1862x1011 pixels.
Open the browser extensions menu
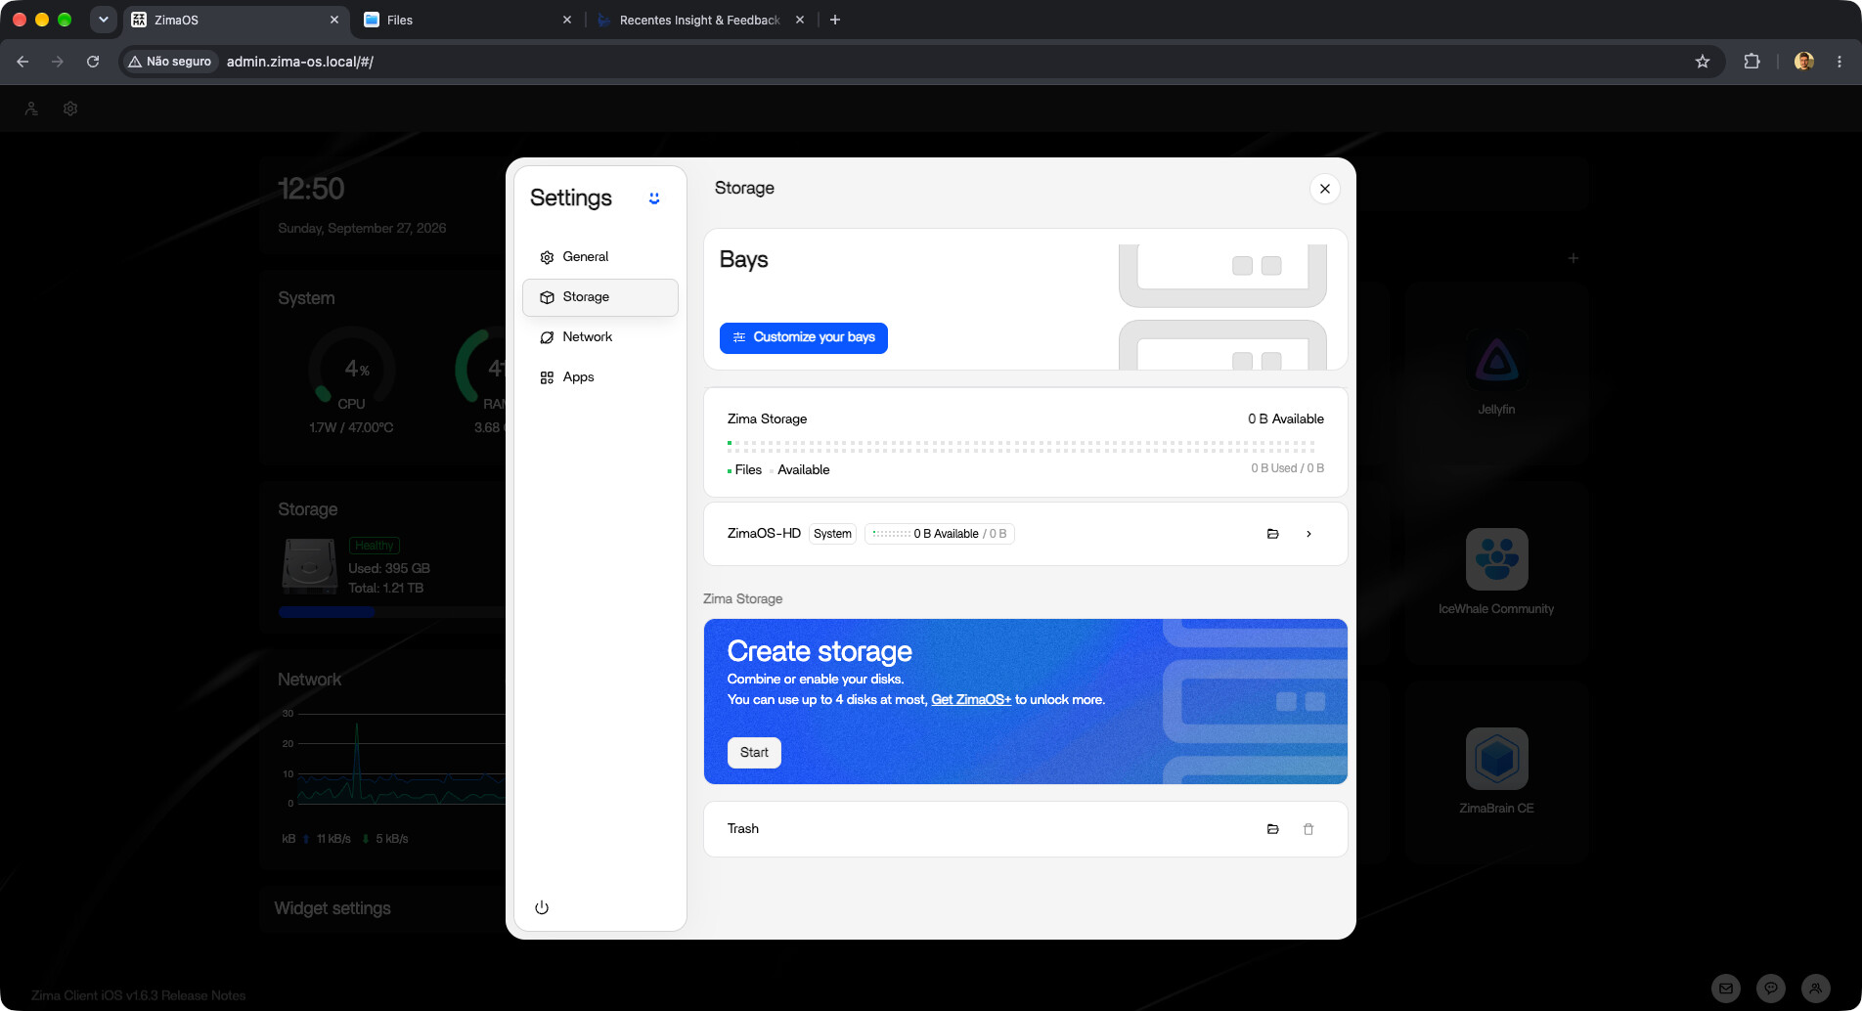point(1751,62)
